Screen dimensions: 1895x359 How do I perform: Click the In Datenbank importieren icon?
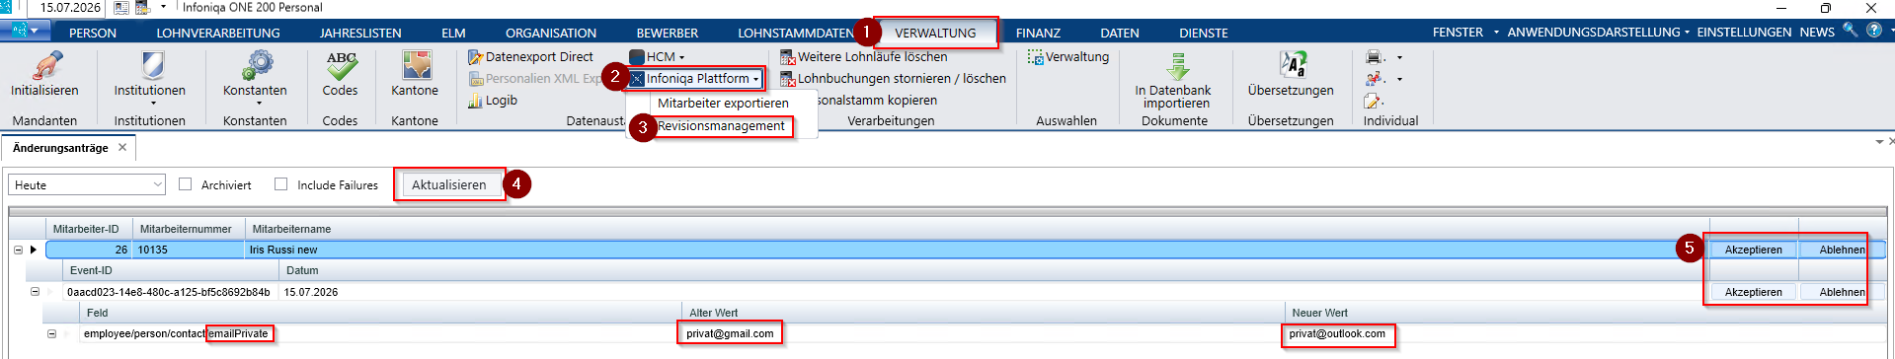[1177, 65]
